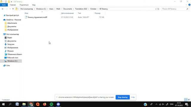Open the orange taskbar app icon
The image size is (191, 107).
[38, 104]
